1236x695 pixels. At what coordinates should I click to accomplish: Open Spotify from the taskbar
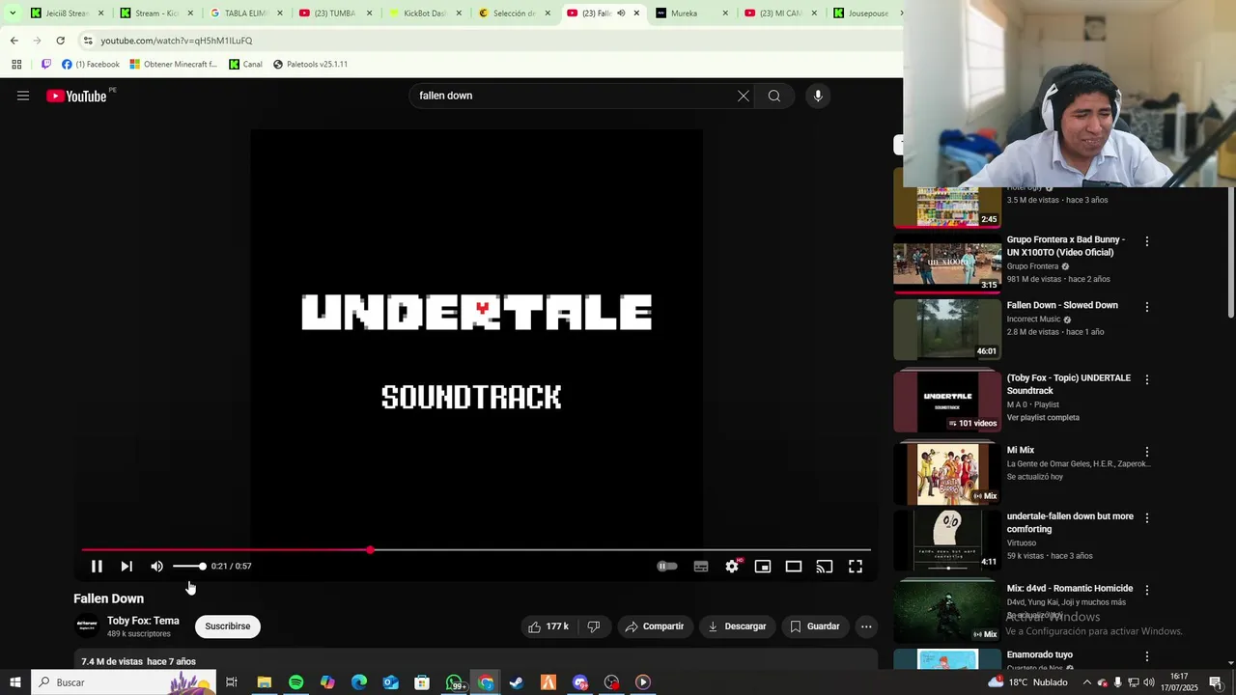pos(295,682)
